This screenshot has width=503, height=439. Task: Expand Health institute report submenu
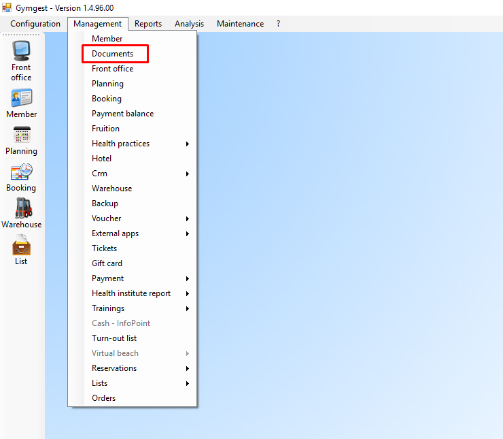point(132,293)
